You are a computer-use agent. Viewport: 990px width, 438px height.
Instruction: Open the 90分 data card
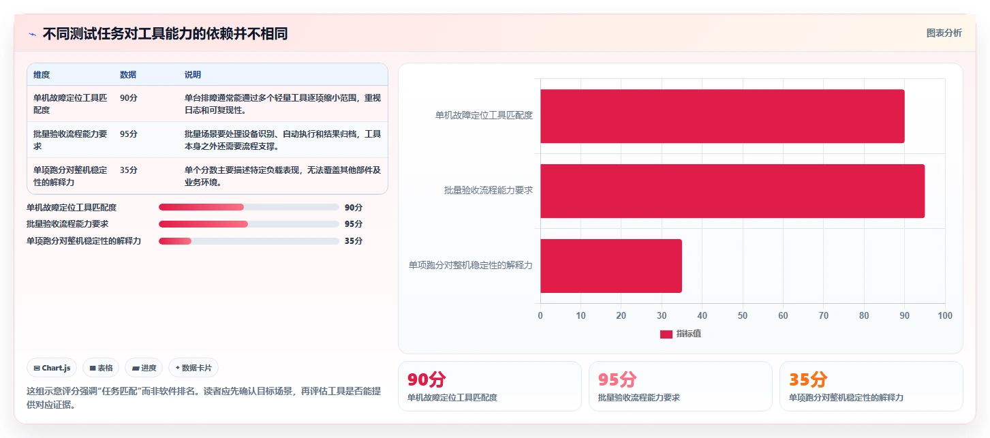489,386
